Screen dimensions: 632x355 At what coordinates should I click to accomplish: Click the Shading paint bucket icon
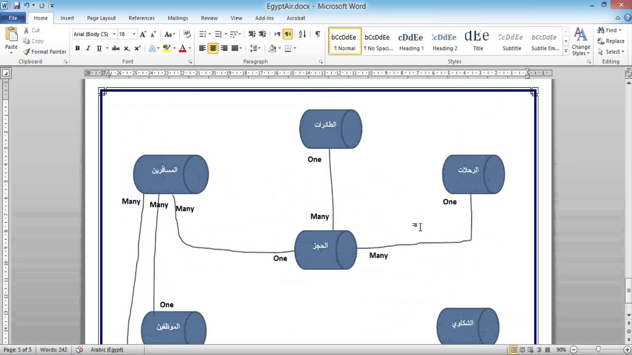(272, 48)
